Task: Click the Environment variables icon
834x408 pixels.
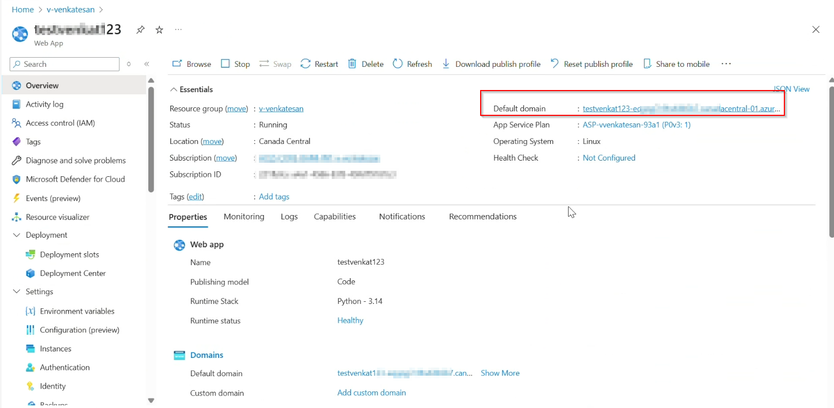Action: coord(30,311)
